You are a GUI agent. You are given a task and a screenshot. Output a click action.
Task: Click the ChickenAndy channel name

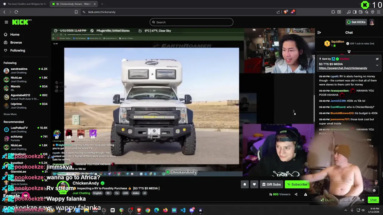(x=86, y=183)
